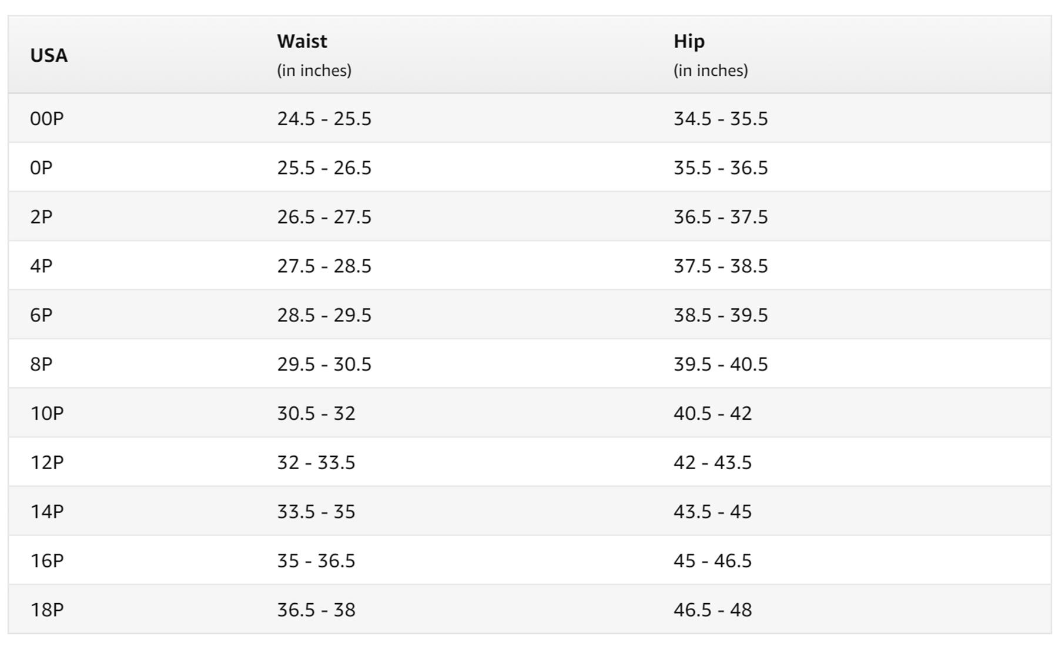Click the Hip column header

pyautogui.click(x=689, y=41)
